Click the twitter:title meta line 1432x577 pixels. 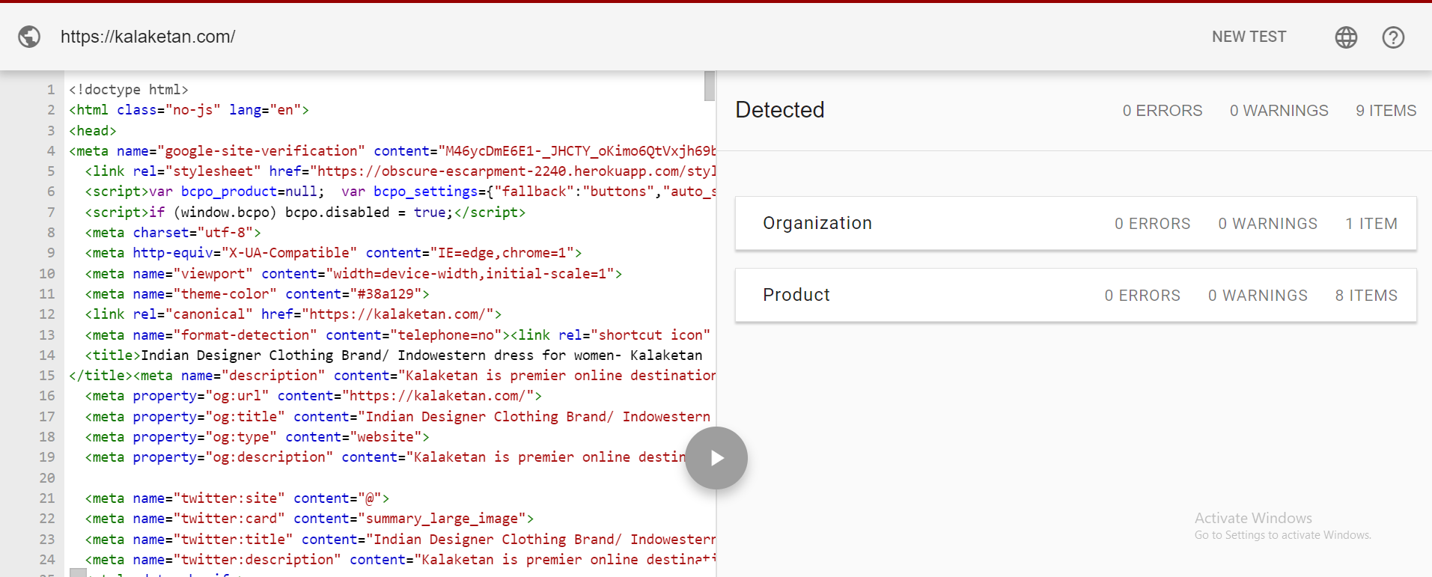pyautogui.click(x=400, y=540)
